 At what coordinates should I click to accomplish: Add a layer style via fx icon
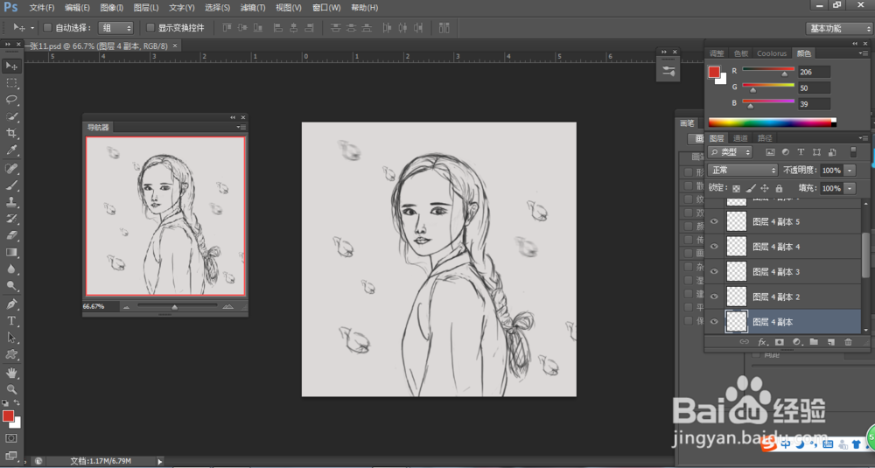762,342
